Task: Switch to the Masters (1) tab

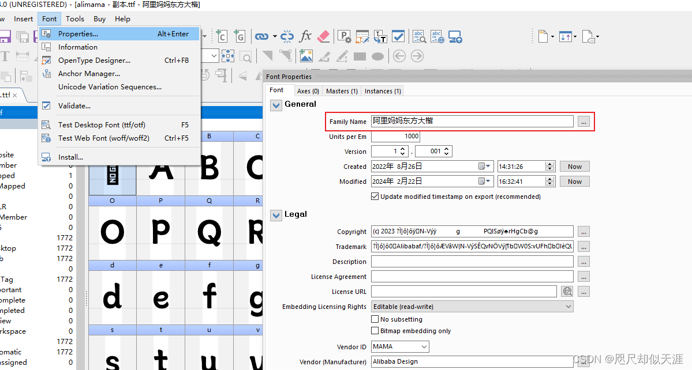Action: 342,91
